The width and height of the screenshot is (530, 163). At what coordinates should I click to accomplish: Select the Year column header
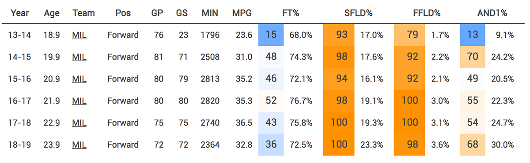point(20,13)
